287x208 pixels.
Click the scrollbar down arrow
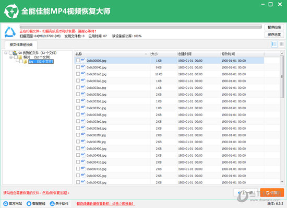click(x=282, y=182)
